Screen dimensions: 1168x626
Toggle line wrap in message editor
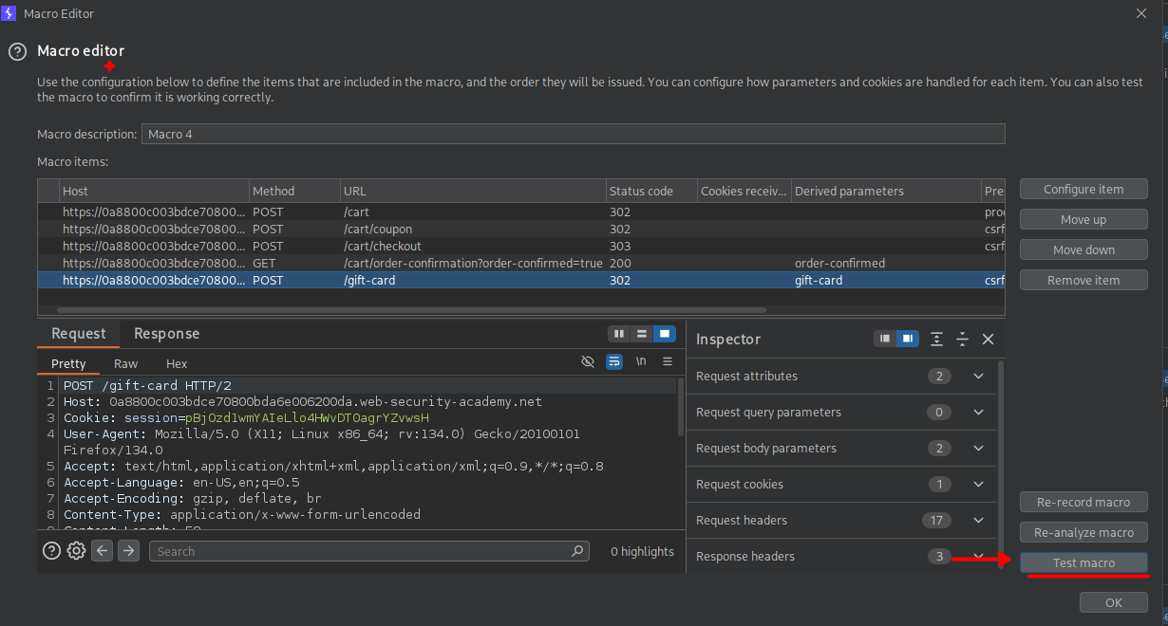tap(614, 362)
